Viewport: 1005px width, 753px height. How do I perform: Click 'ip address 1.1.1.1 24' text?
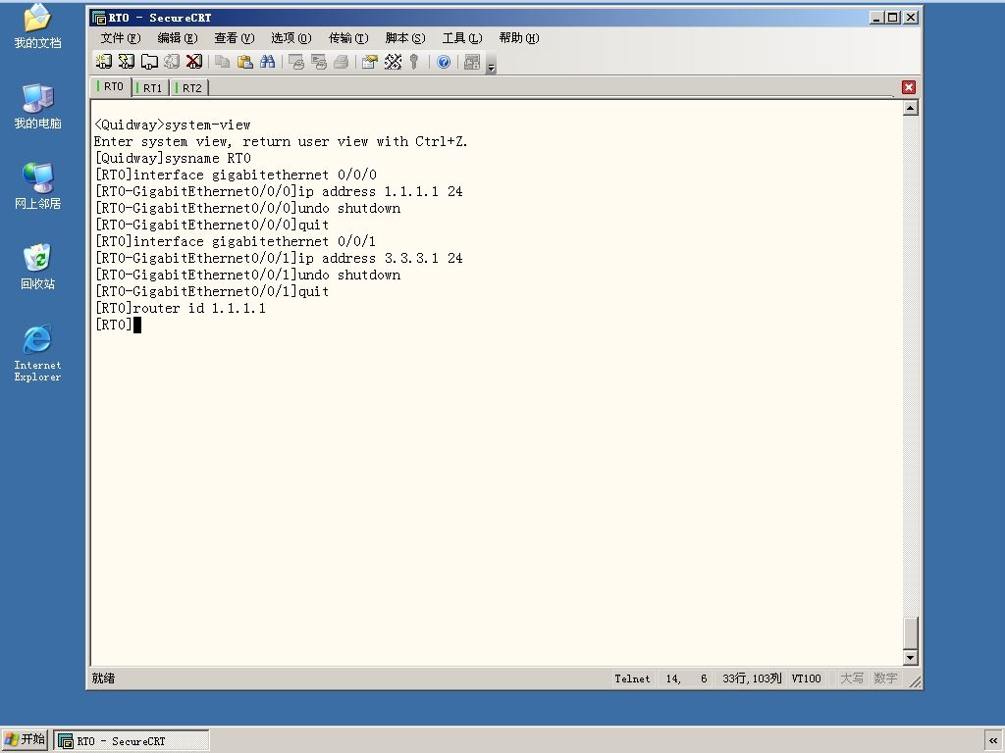(381, 191)
